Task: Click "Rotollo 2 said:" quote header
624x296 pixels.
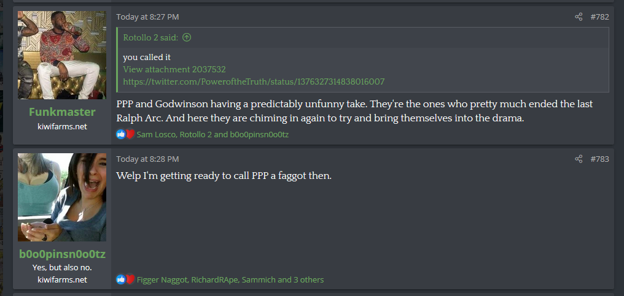Action: 150,37
